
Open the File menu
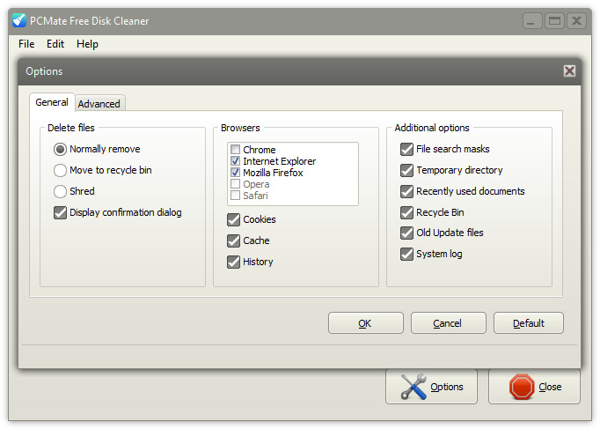click(x=26, y=44)
